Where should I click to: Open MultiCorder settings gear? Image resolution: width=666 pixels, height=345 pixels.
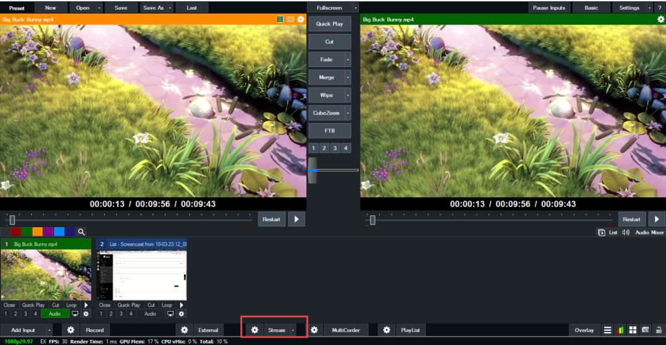click(x=314, y=330)
